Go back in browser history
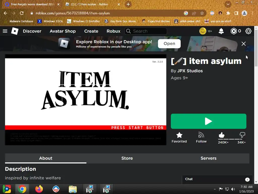 click(6, 13)
